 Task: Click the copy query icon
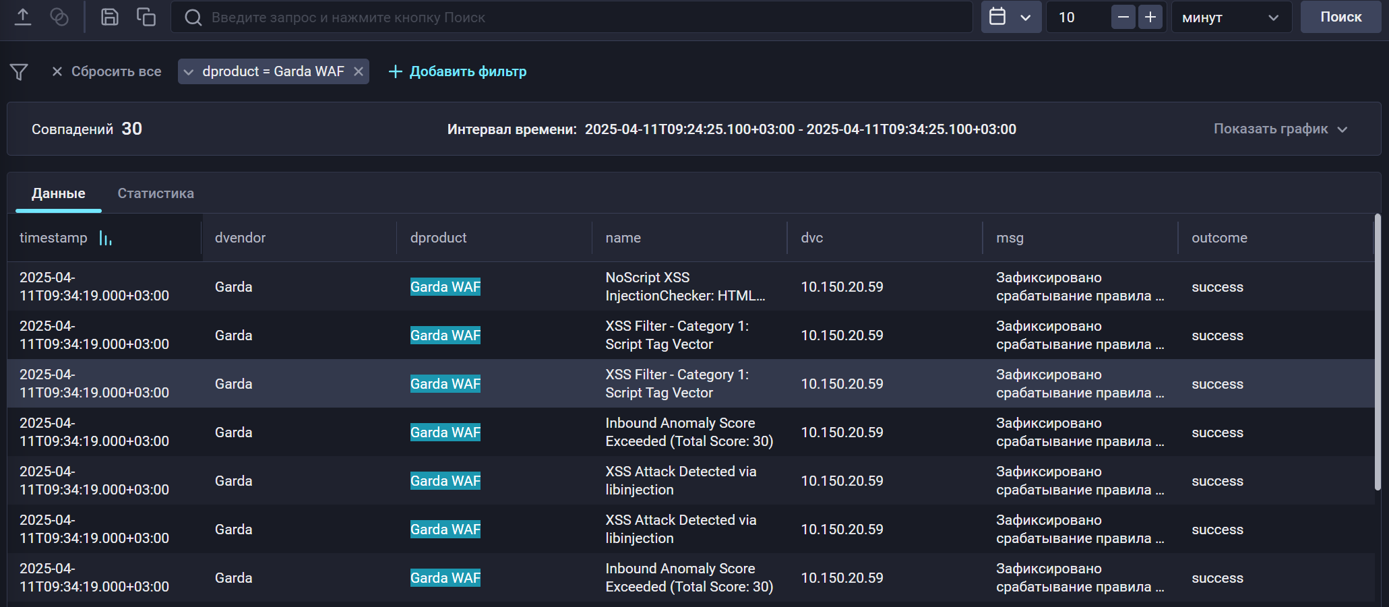[x=146, y=17]
